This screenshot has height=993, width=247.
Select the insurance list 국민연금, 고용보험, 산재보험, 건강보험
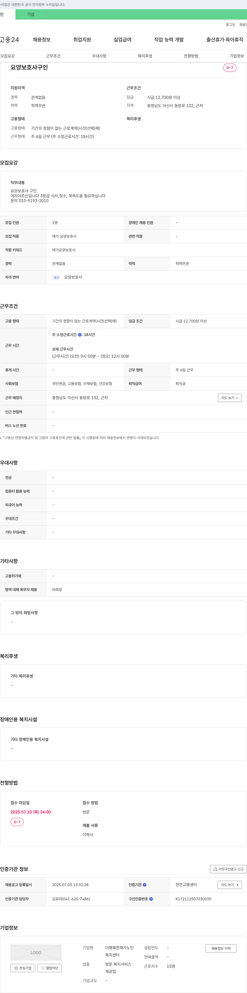pos(82,383)
